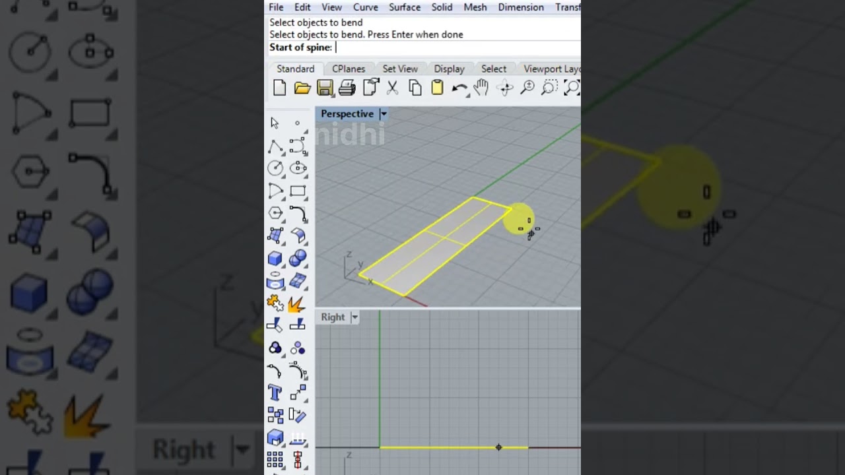Select the Text object tool
Screen dimensions: 845x475
tap(275, 393)
